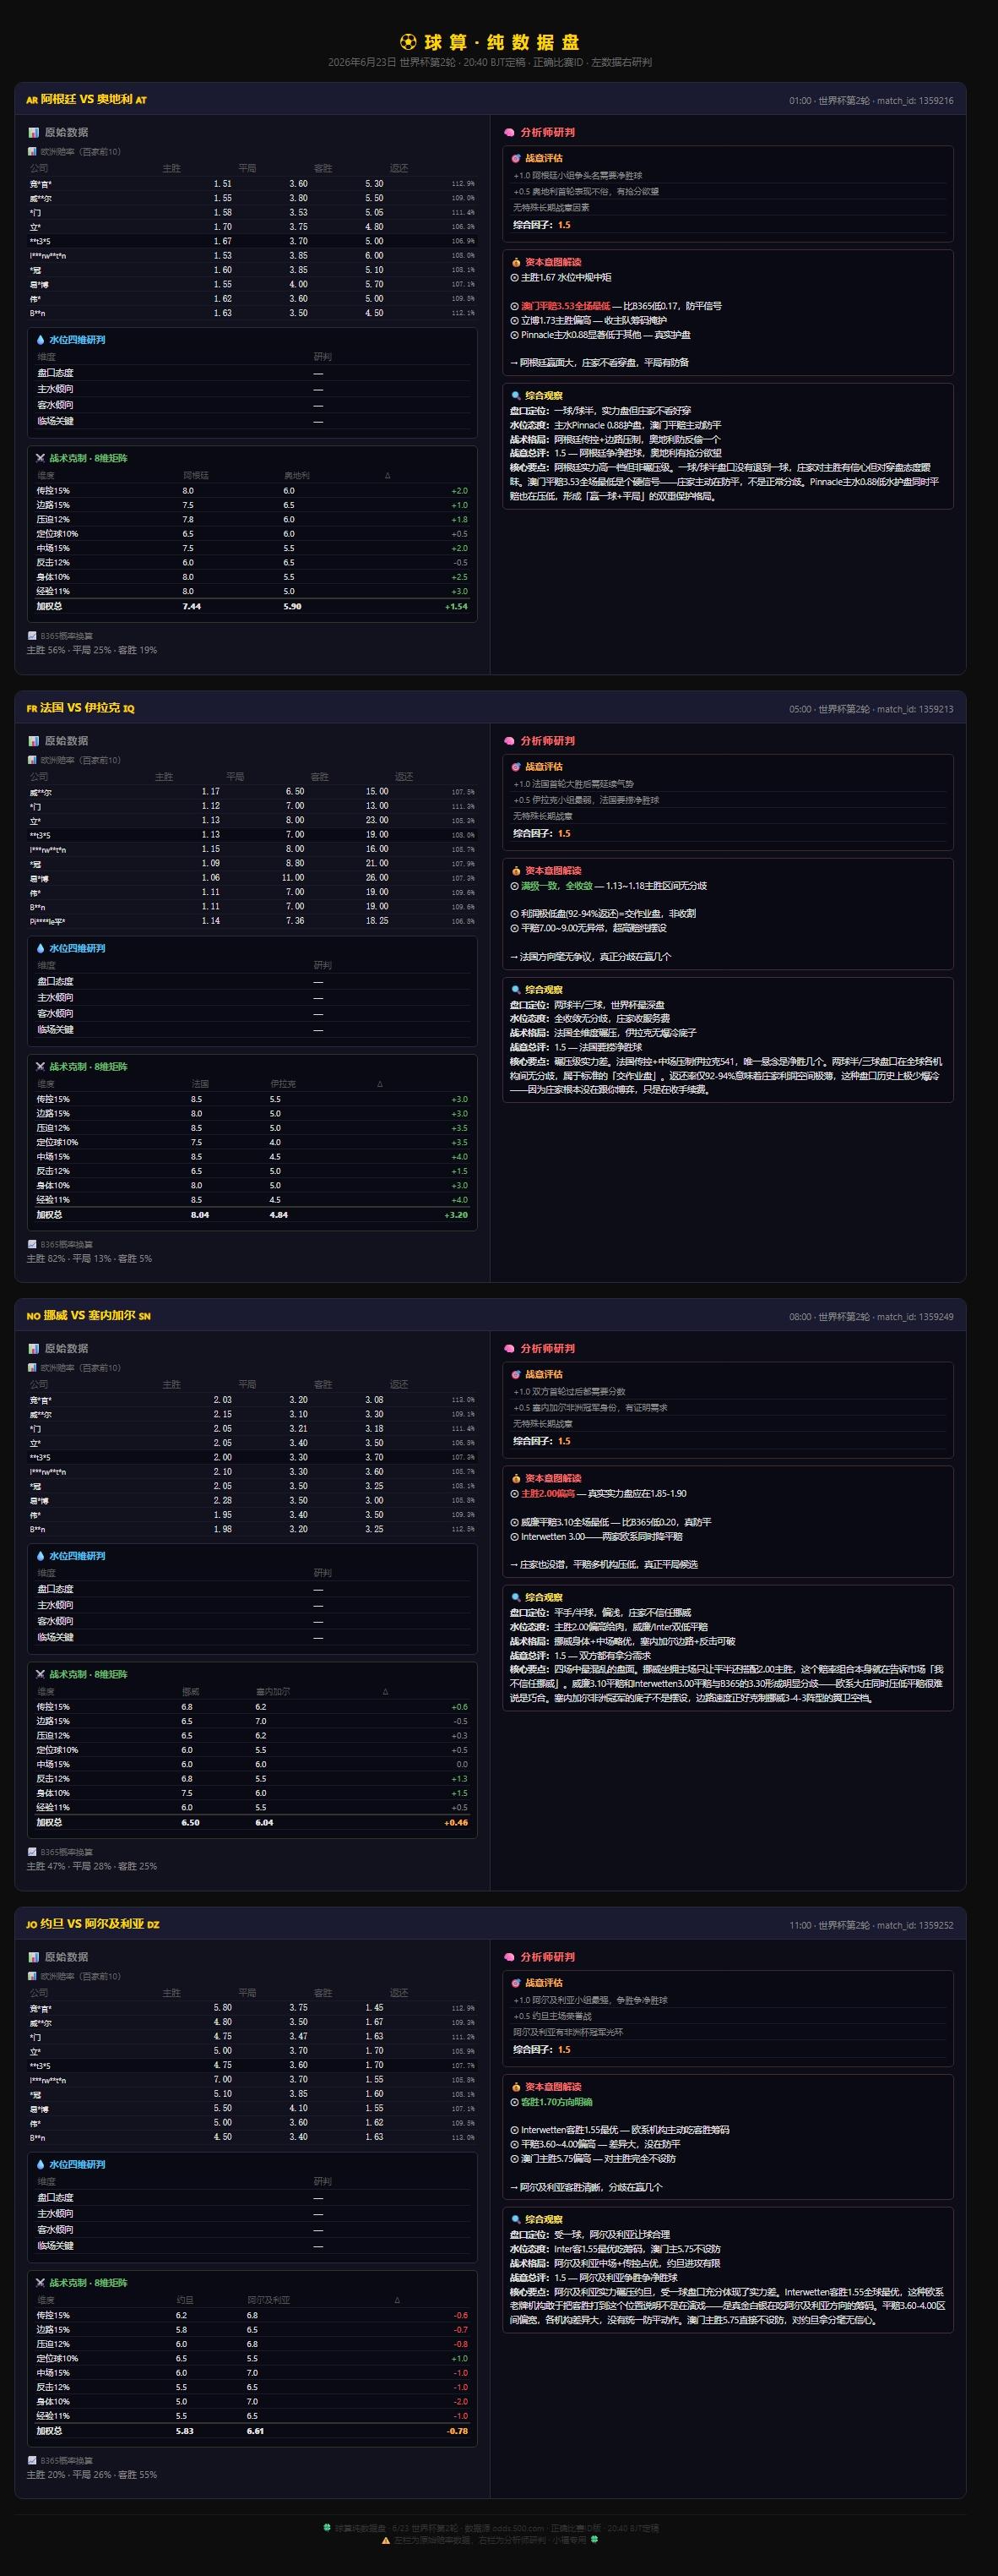Click the odds.500.com source text in footer

[x=517, y=2529]
